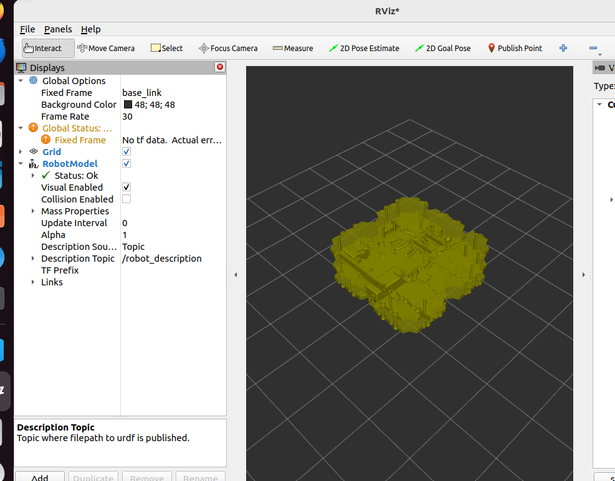Edit the Fixed Frame value base_link

click(x=173, y=93)
